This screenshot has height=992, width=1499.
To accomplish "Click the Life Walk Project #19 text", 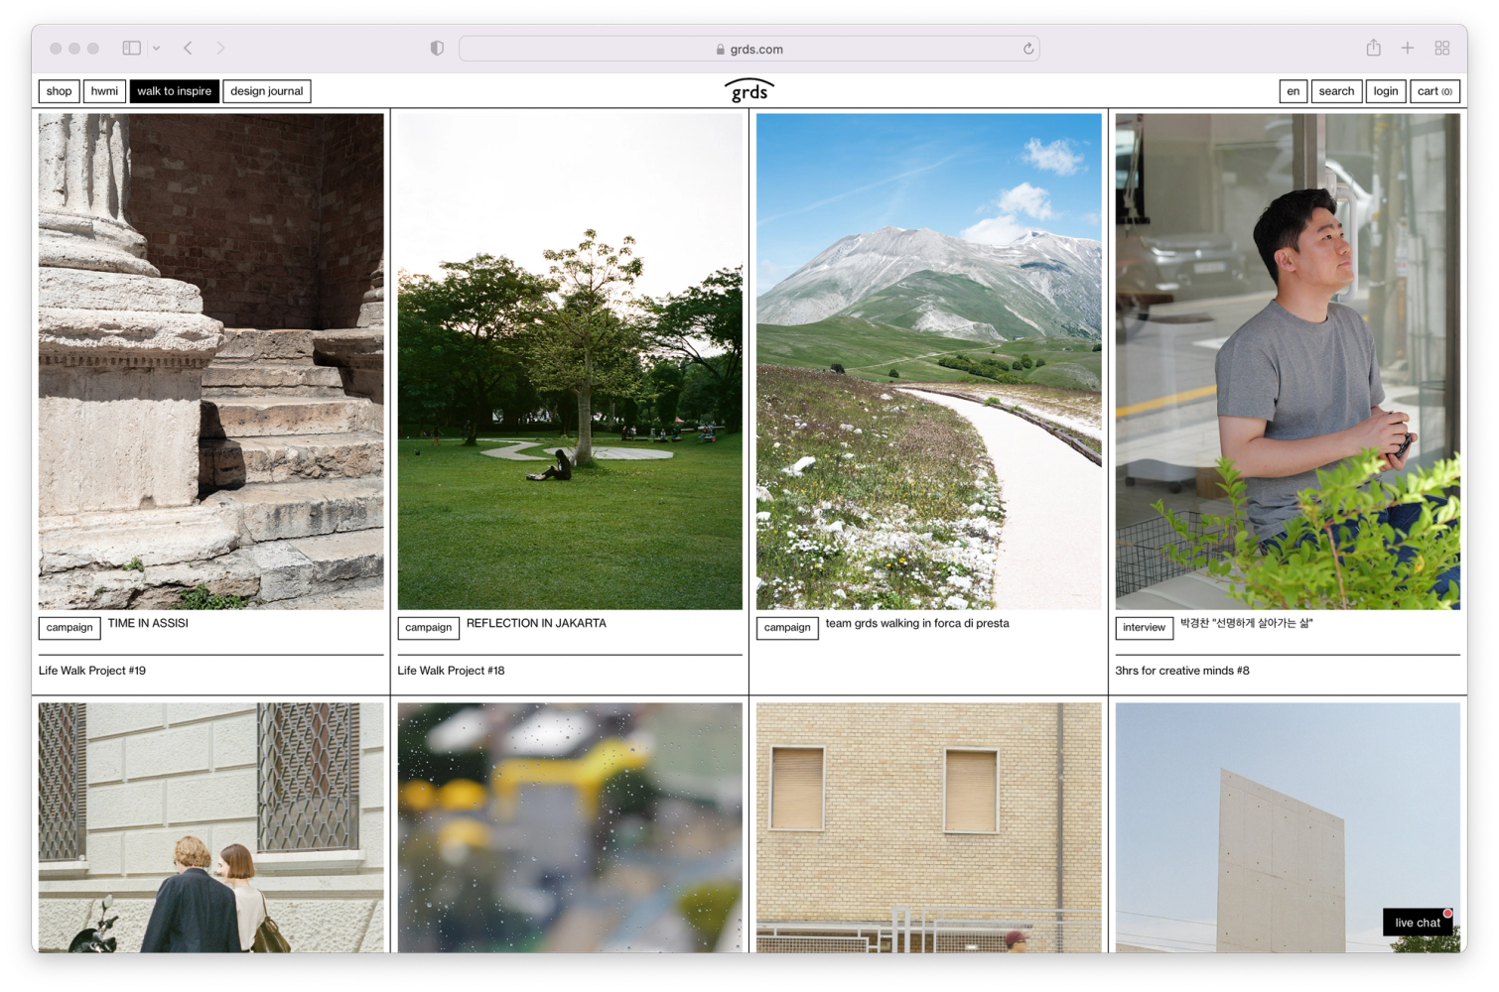I will 92,671.
